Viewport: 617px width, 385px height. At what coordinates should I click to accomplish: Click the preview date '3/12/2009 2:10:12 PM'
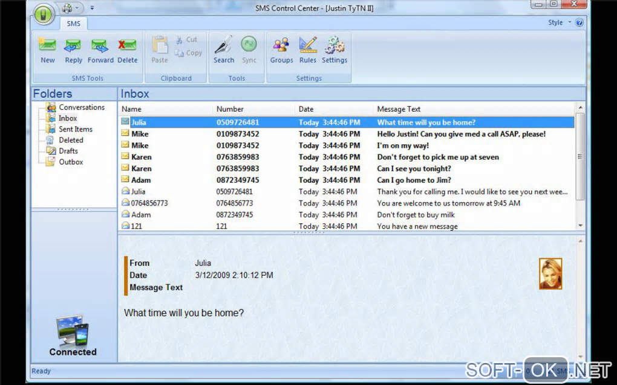coord(234,275)
